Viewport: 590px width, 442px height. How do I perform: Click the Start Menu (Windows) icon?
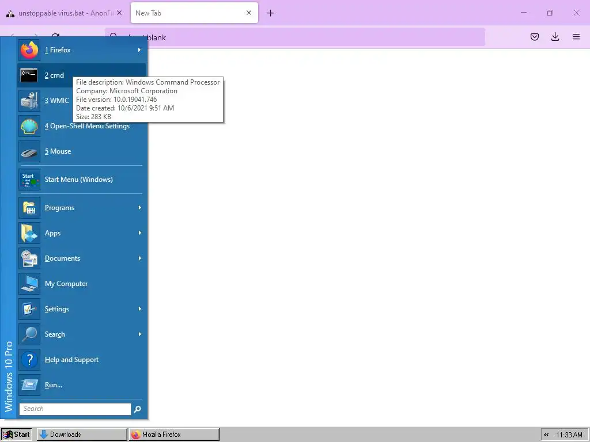pos(29,180)
